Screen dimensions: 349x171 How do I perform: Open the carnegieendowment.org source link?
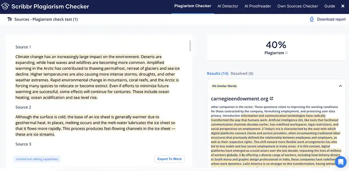pos(240,99)
